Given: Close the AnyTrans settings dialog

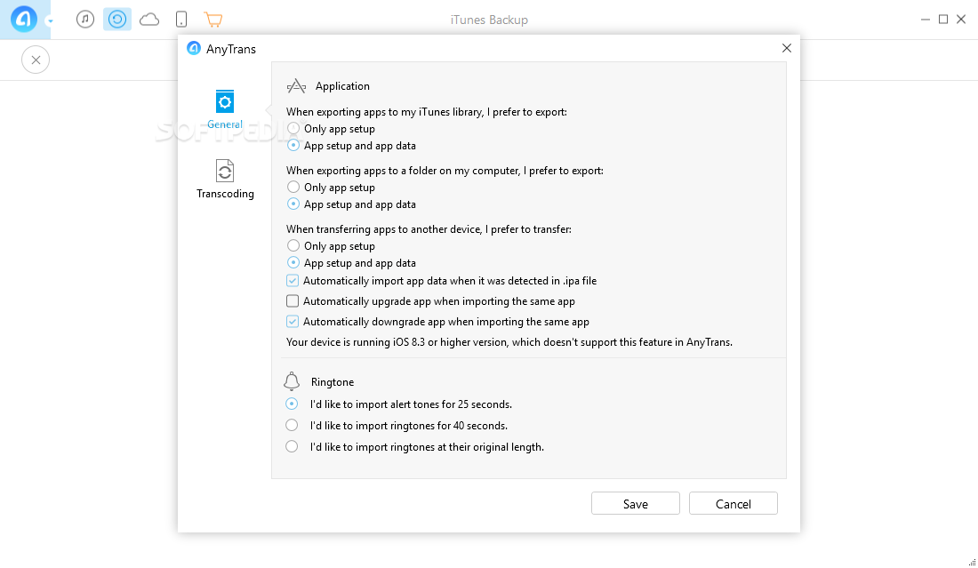Looking at the screenshot, I should [787, 48].
